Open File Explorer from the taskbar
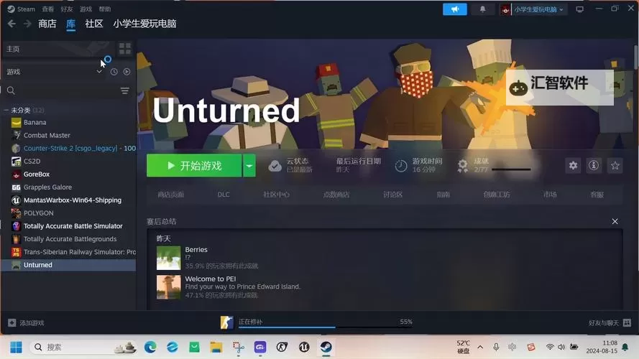This screenshot has width=639, height=359. pos(216,348)
